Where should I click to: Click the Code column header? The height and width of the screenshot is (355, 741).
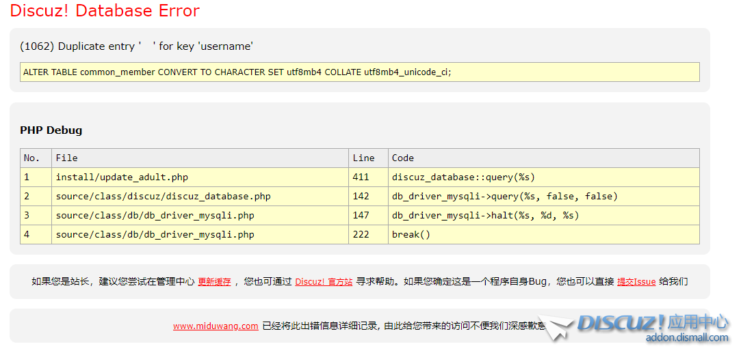pyautogui.click(x=544, y=158)
